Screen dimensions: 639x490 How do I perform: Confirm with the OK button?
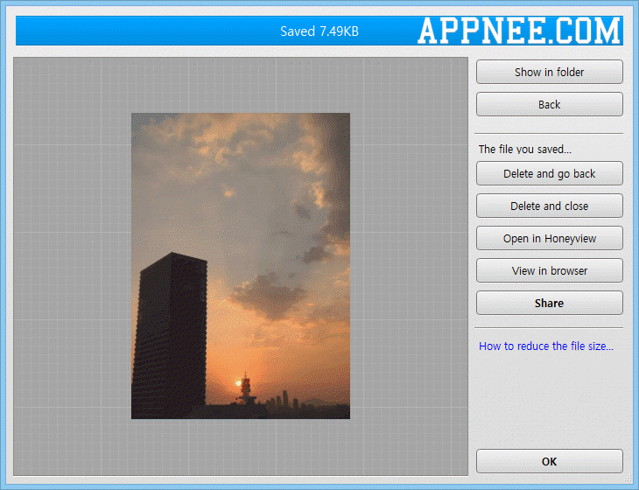[x=550, y=461]
